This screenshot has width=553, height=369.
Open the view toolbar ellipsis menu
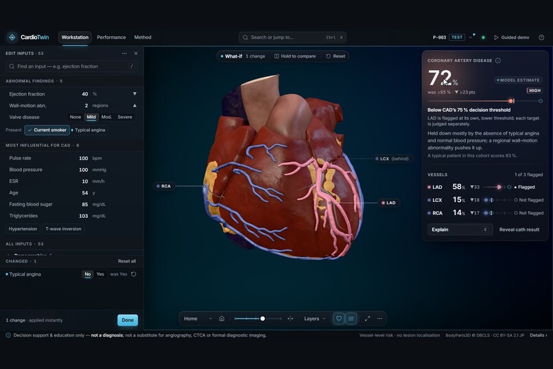click(x=379, y=319)
